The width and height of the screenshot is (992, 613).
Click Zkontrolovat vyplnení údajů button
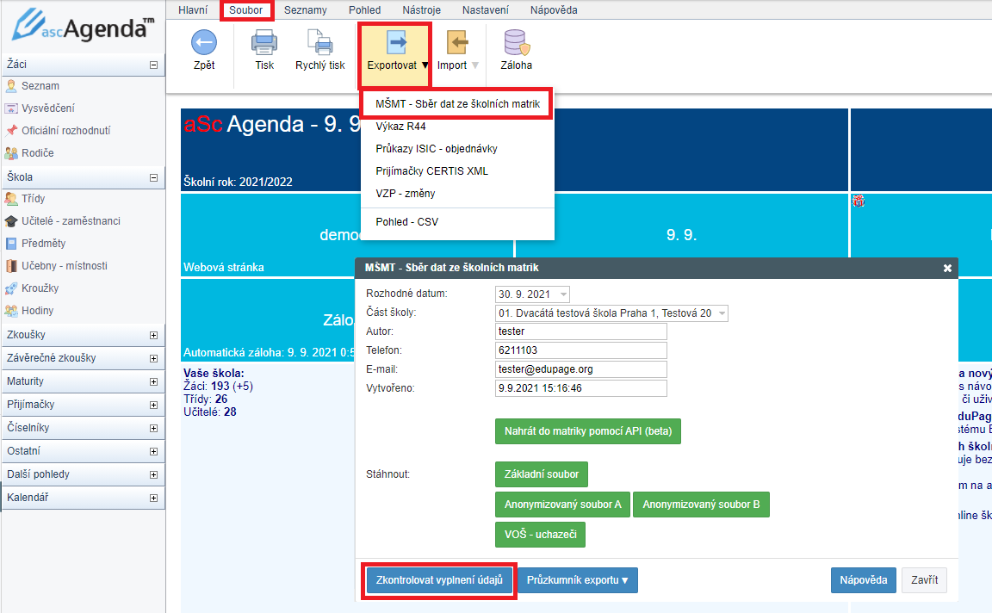(440, 580)
